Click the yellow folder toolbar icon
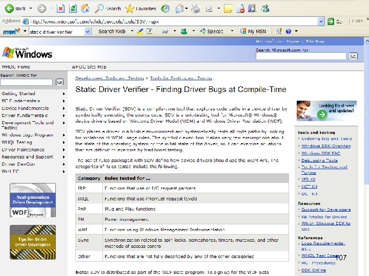Image resolution: width=369 pixels, height=276 pixels. point(228,9)
